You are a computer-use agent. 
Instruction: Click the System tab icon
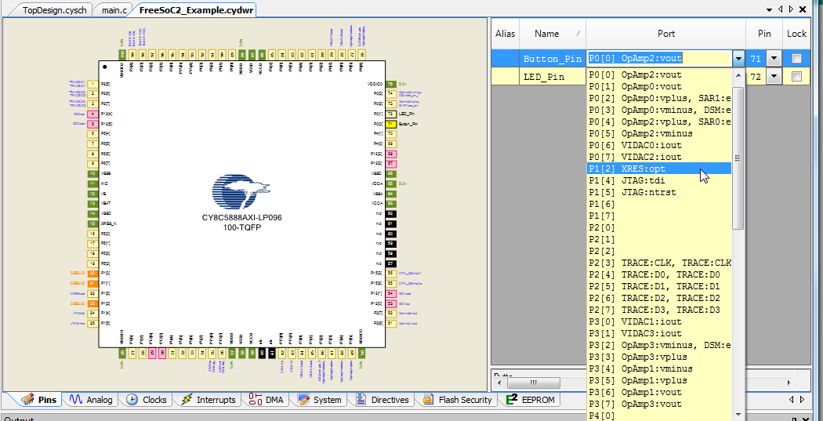tap(303, 400)
